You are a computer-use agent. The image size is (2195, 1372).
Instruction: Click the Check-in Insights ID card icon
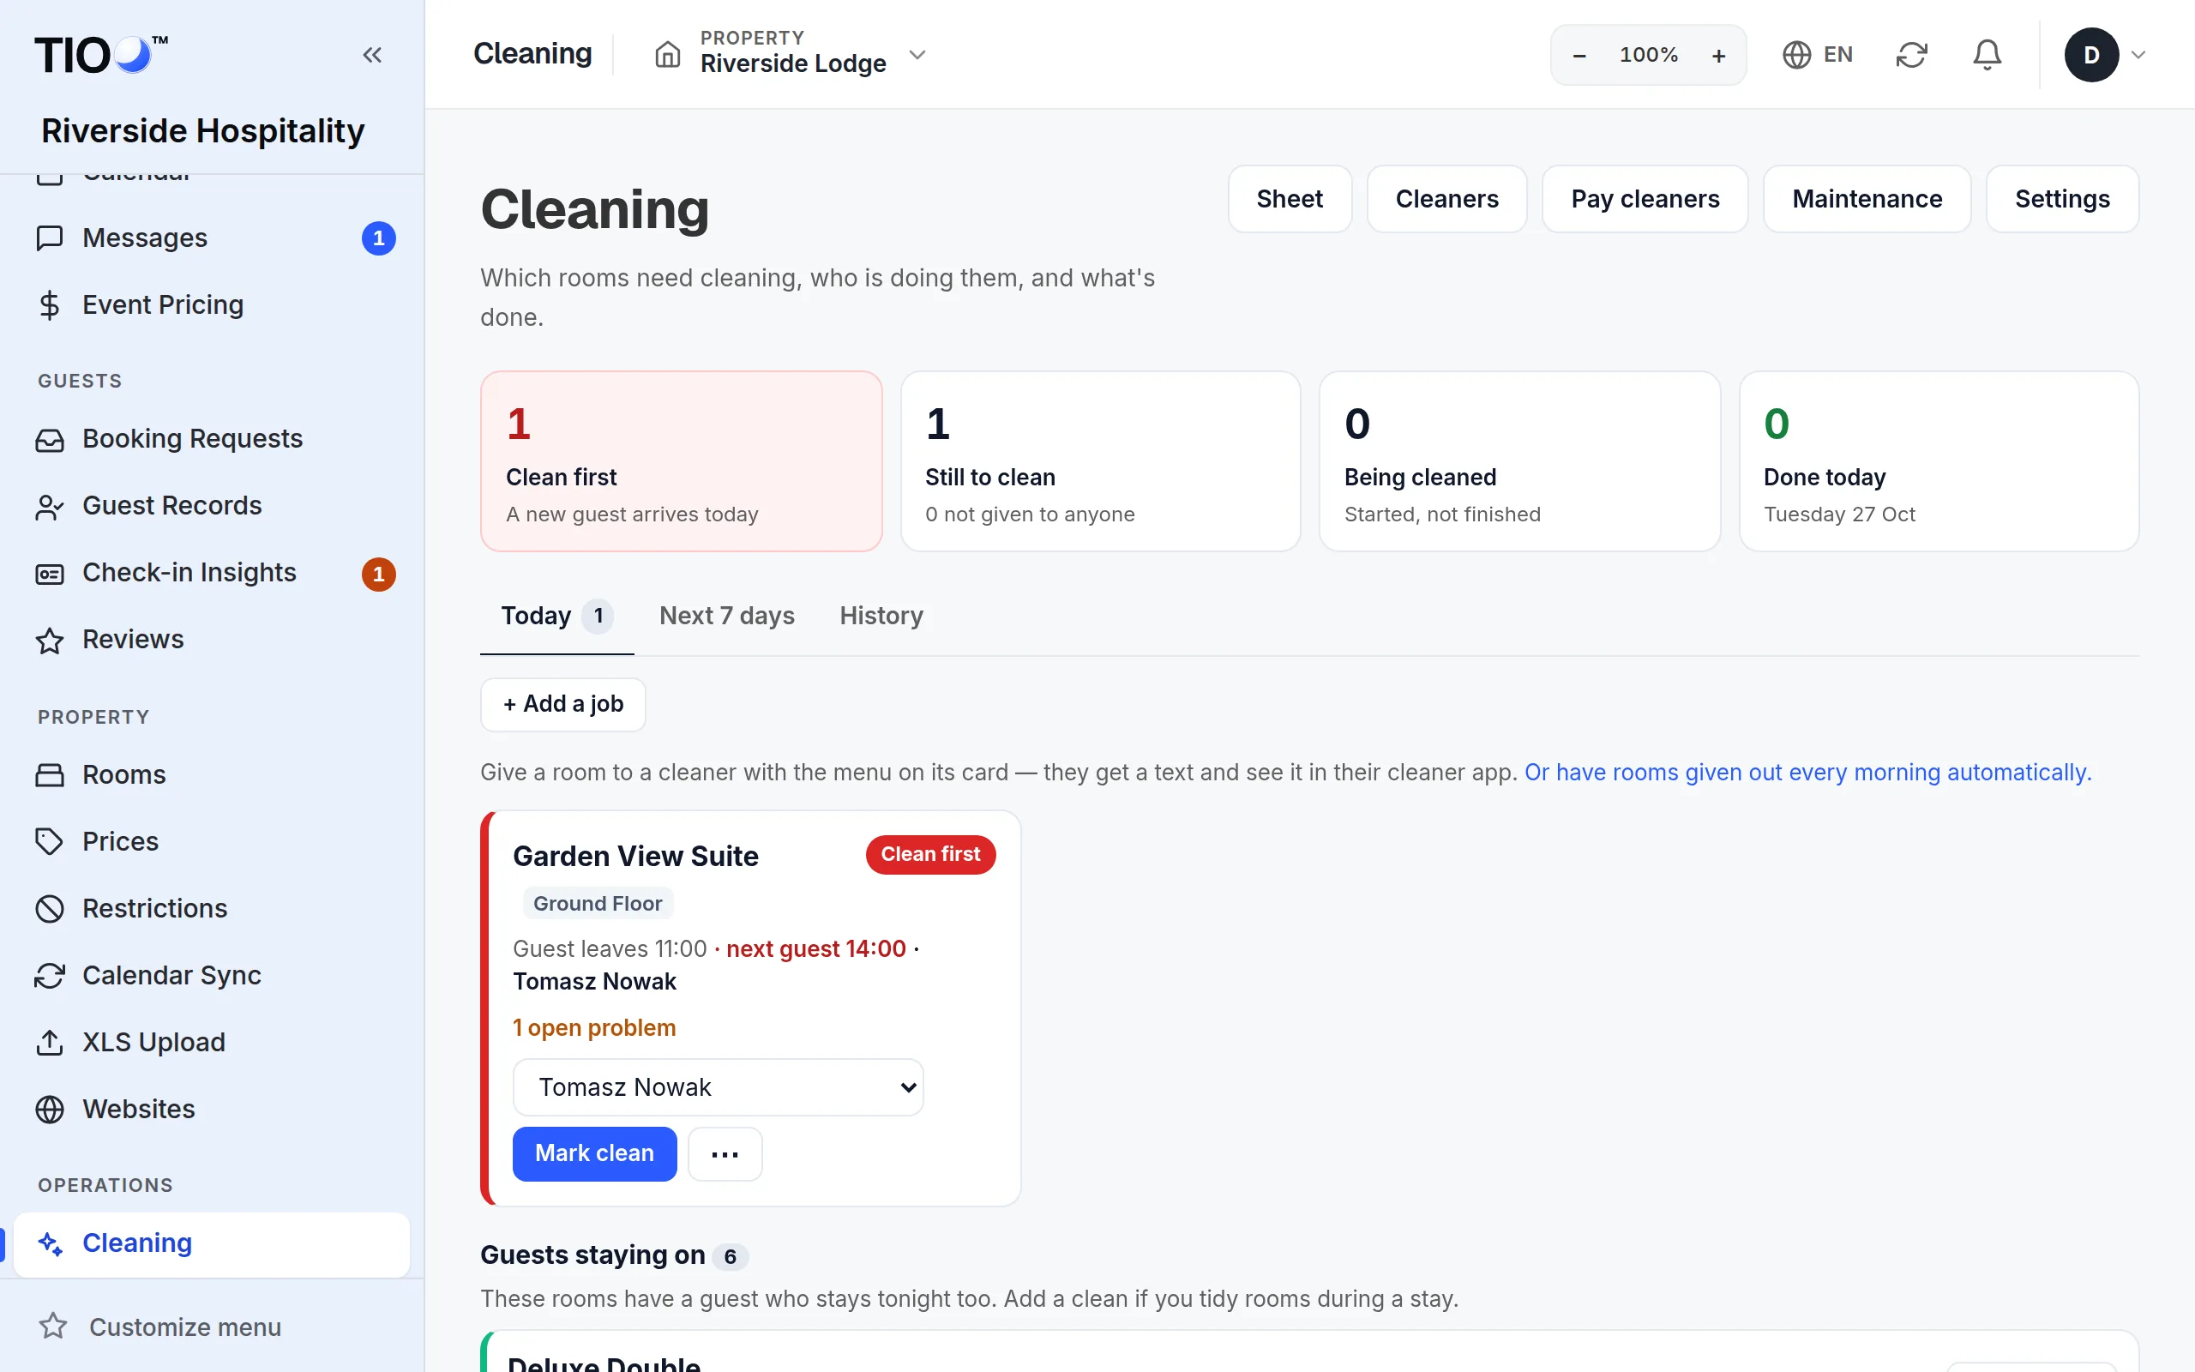50,574
